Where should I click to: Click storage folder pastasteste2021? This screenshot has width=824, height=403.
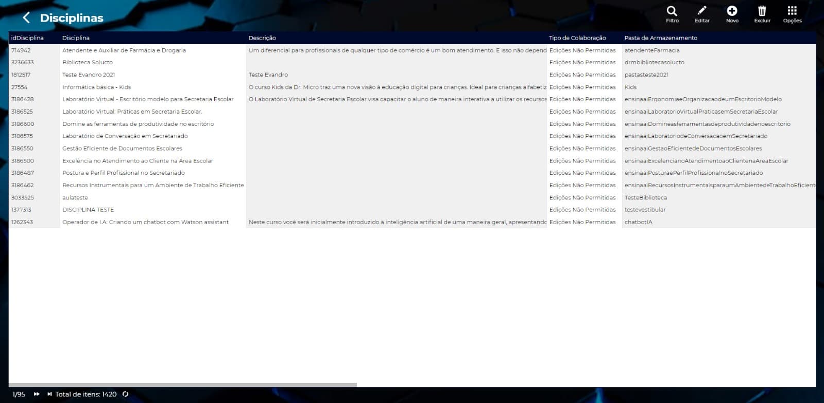(x=646, y=75)
